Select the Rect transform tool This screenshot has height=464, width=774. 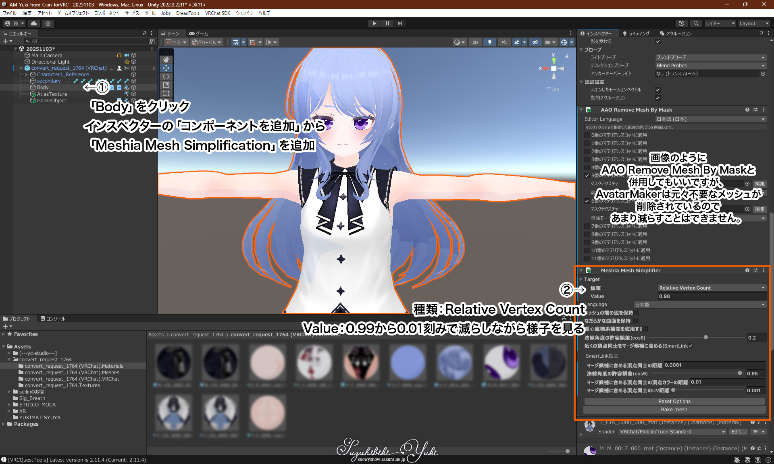tap(166, 93)
